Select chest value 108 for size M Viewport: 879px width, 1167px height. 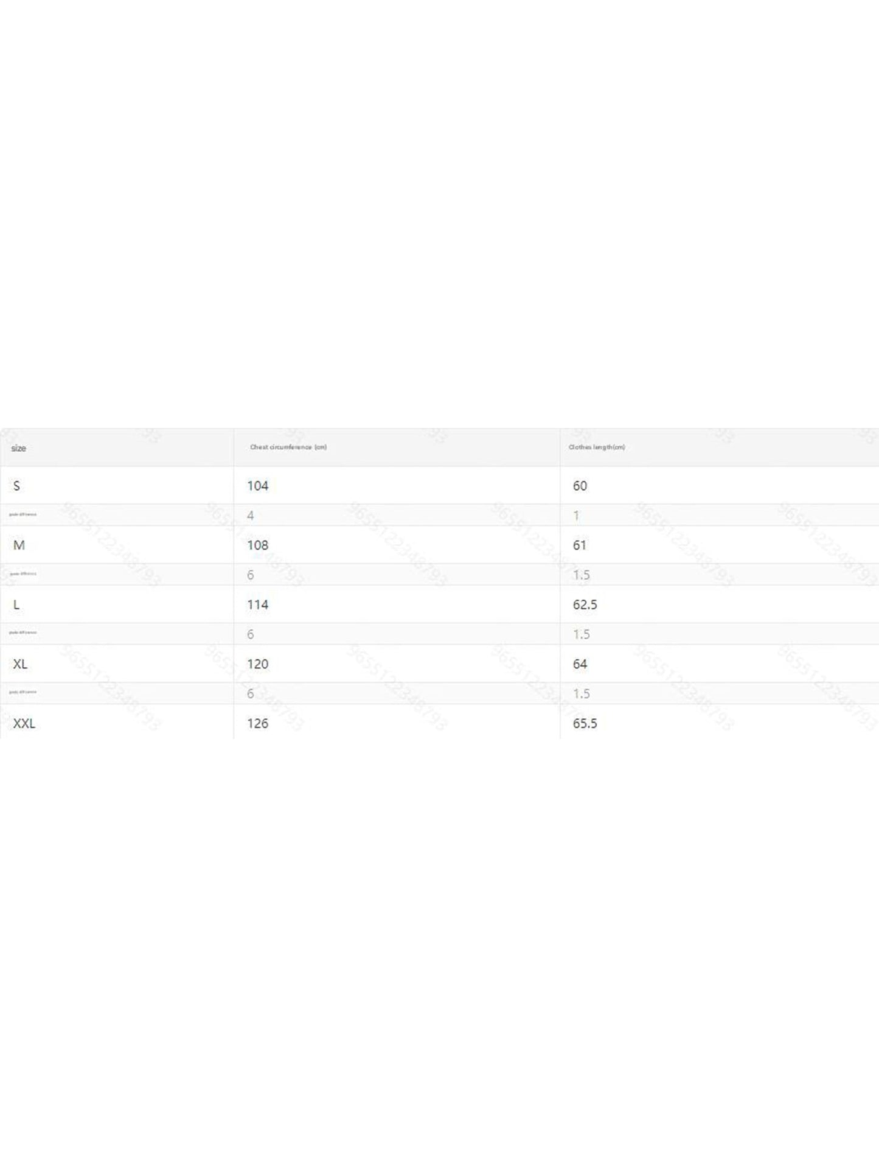[x=257, y=545]
